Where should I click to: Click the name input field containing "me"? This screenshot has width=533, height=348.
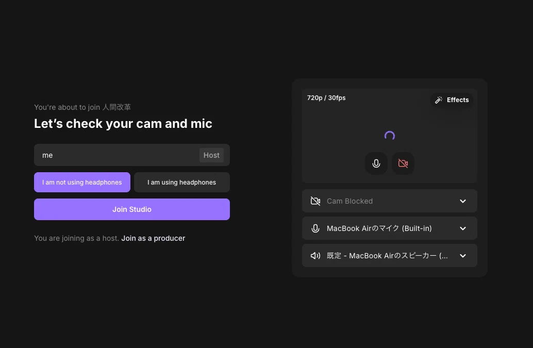132,155
